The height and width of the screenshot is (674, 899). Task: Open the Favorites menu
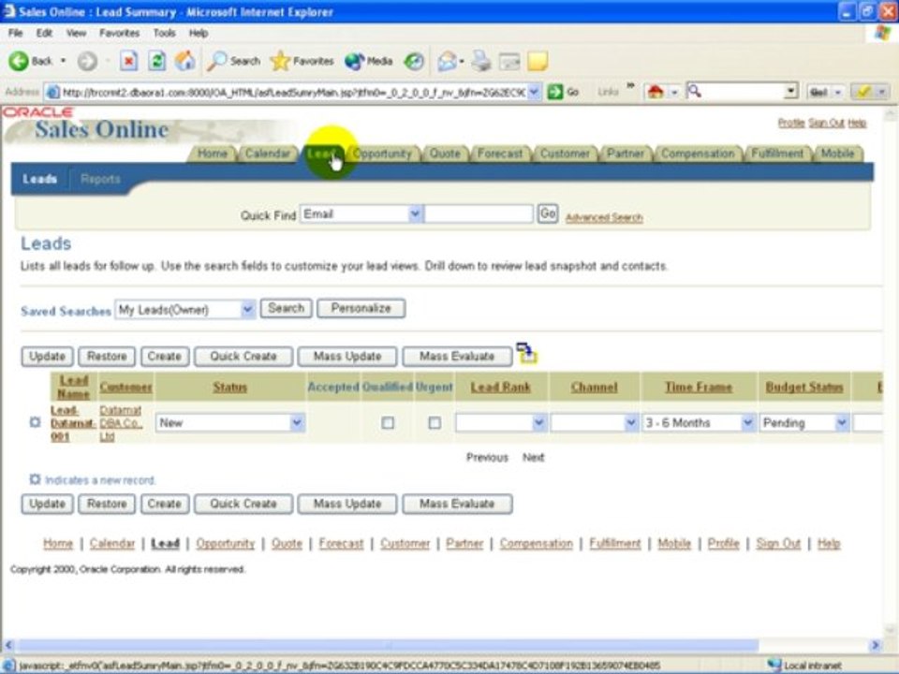119,34
